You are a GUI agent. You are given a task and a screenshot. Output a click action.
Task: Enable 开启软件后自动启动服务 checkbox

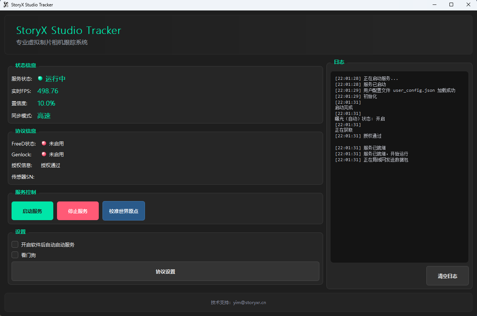tap(15, 244)
